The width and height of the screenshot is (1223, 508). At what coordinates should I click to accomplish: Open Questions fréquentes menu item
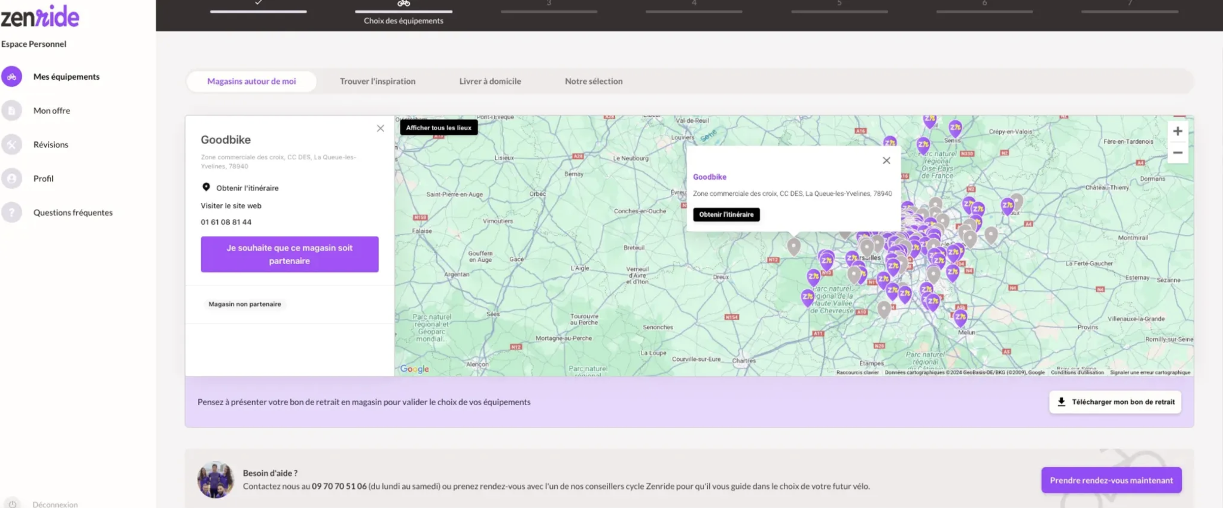click(x=73, y=212)
